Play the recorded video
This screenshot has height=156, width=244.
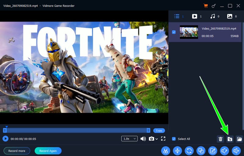click(5, 139)
